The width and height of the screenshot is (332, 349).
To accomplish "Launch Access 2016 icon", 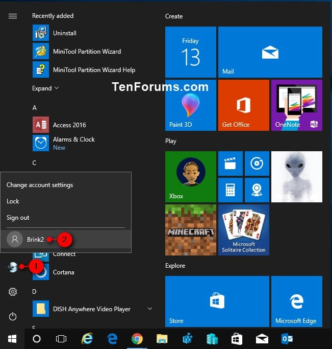I will (41, 125).
